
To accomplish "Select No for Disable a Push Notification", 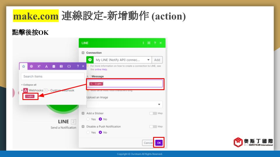I will coord(100,132).
